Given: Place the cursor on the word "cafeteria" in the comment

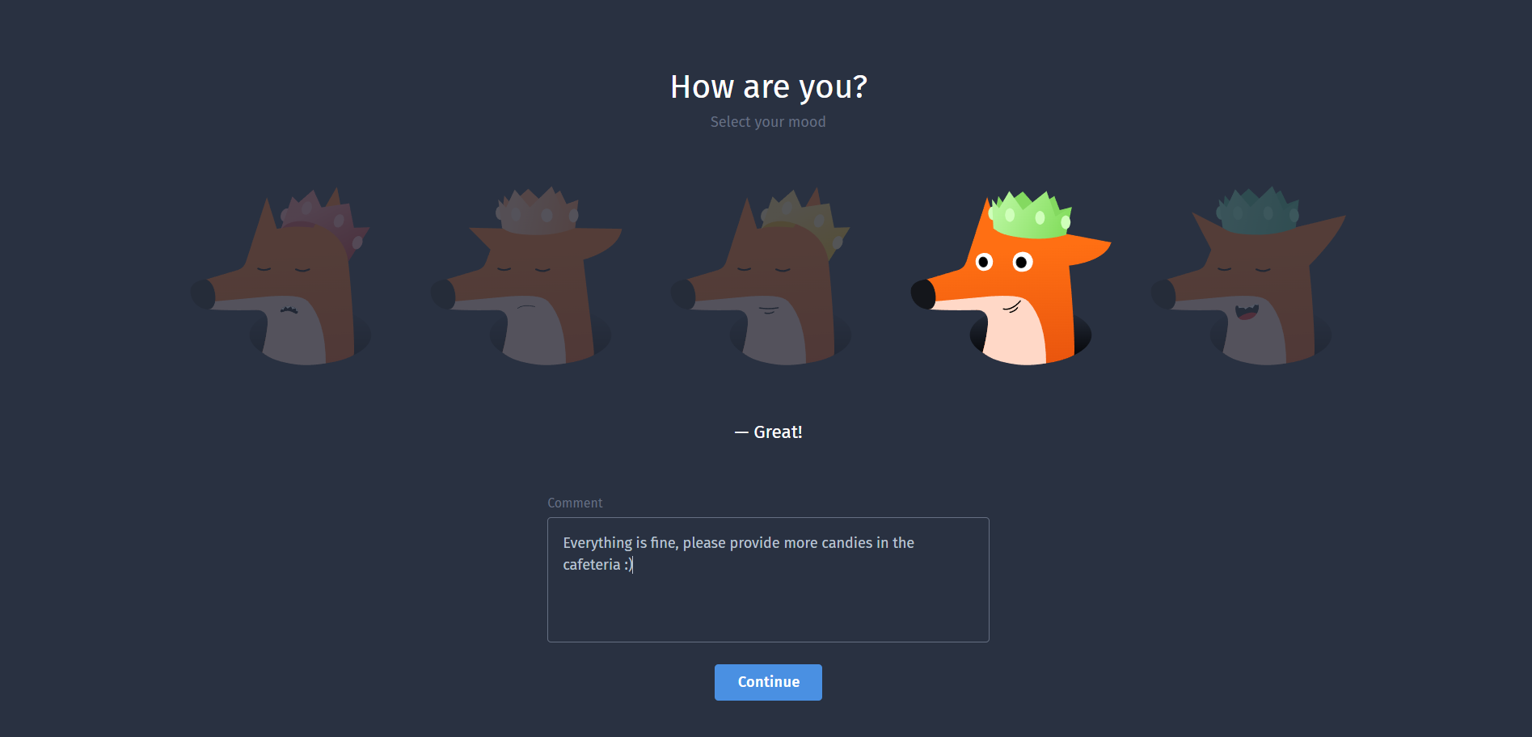Looking at the screenshot, I should pyautogui.click(x=592, y=565).
